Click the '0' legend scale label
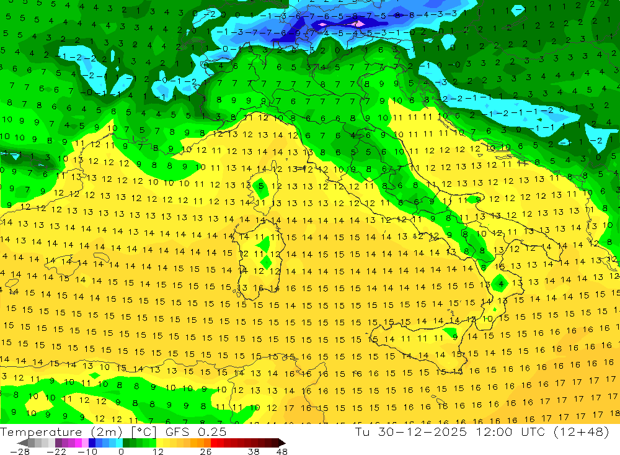This screenshot has width=620, height=455. tap(122, 452)
